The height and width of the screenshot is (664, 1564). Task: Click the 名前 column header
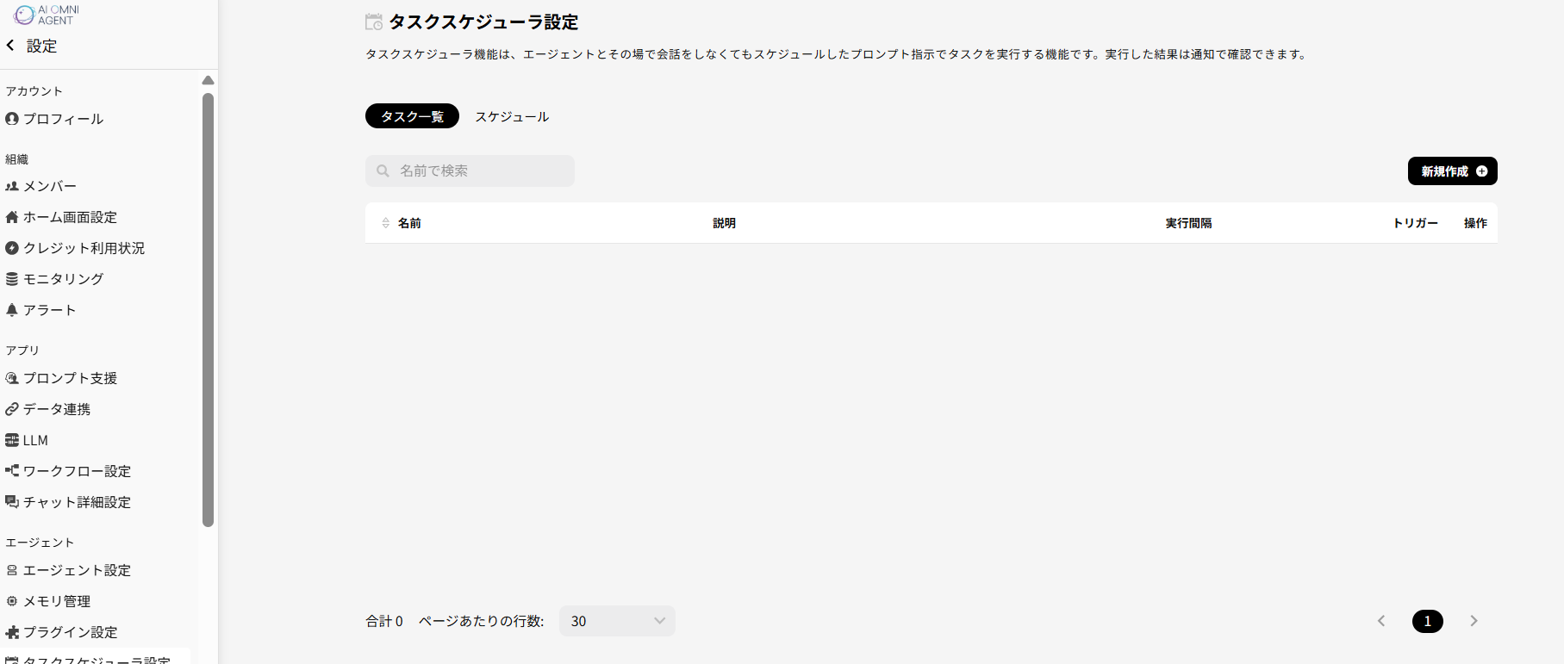[x=409, y=223]
